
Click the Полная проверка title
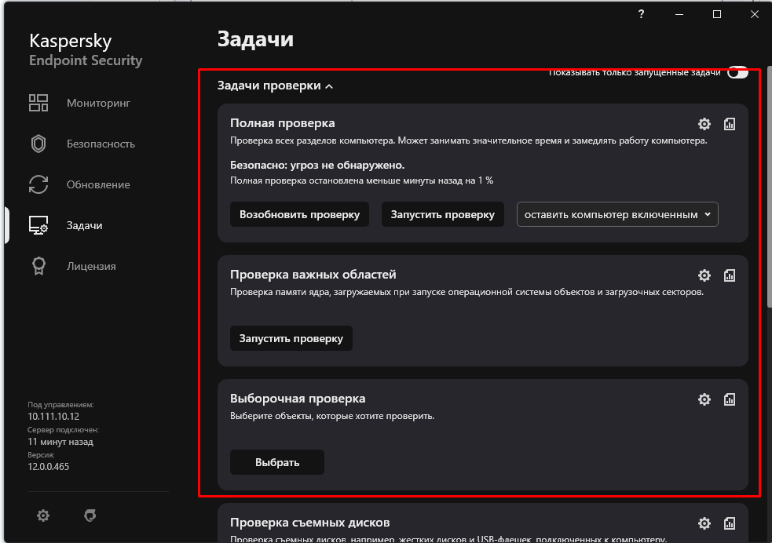point(283,123)
